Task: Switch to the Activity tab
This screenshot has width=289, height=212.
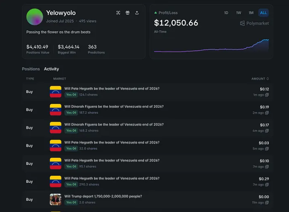Action: (x=51, y=69)
